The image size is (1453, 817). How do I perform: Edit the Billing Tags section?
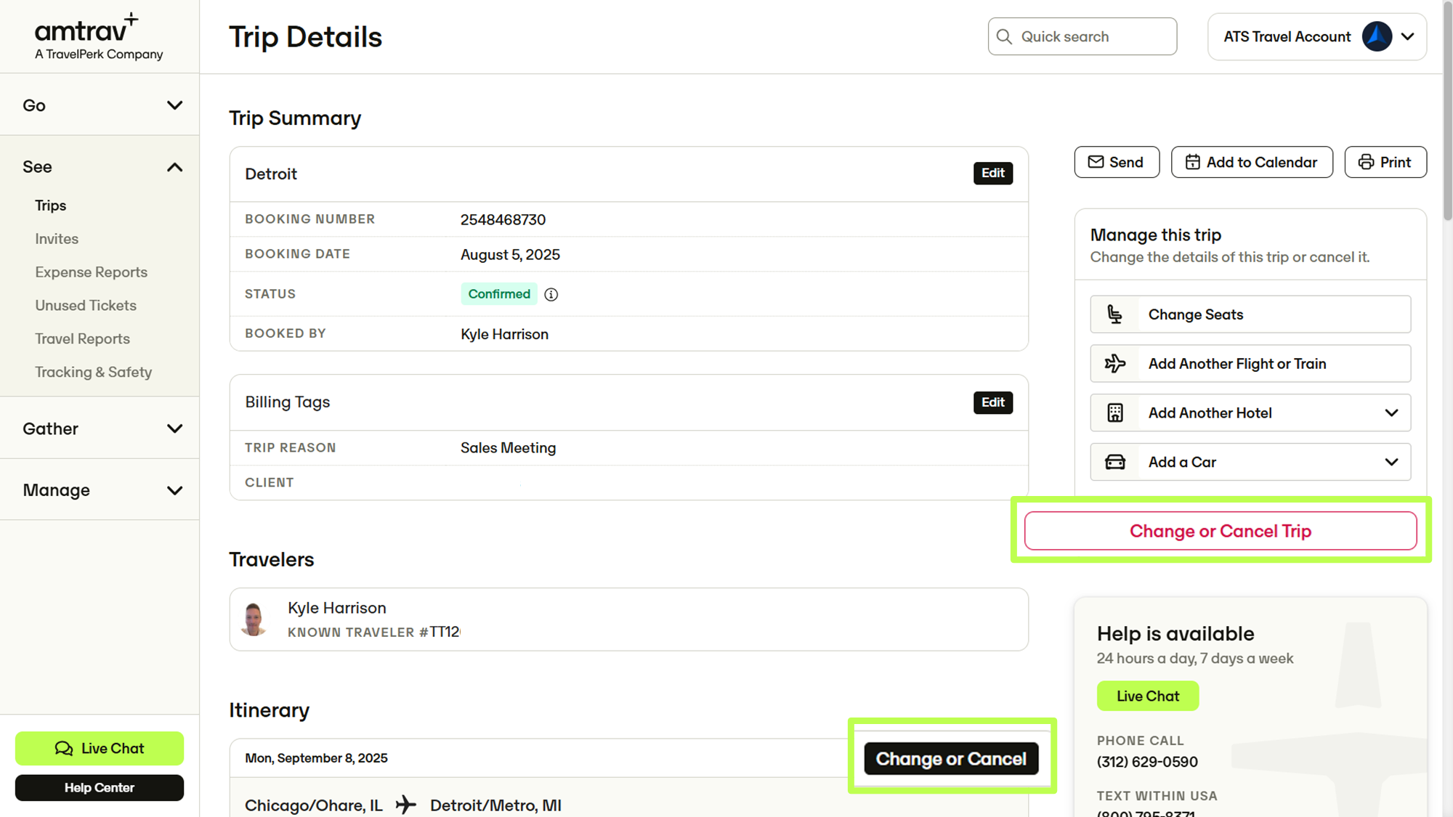point(992,402)
